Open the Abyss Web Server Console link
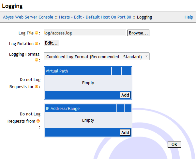 [x=28, y=17]
